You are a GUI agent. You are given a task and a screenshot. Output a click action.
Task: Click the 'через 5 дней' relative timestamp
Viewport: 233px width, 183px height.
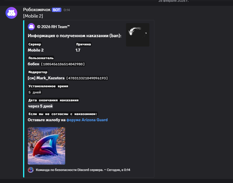pos(40,106)
